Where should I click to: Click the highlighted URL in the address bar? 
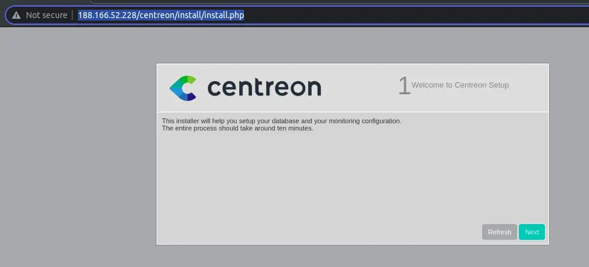[161, 15]
